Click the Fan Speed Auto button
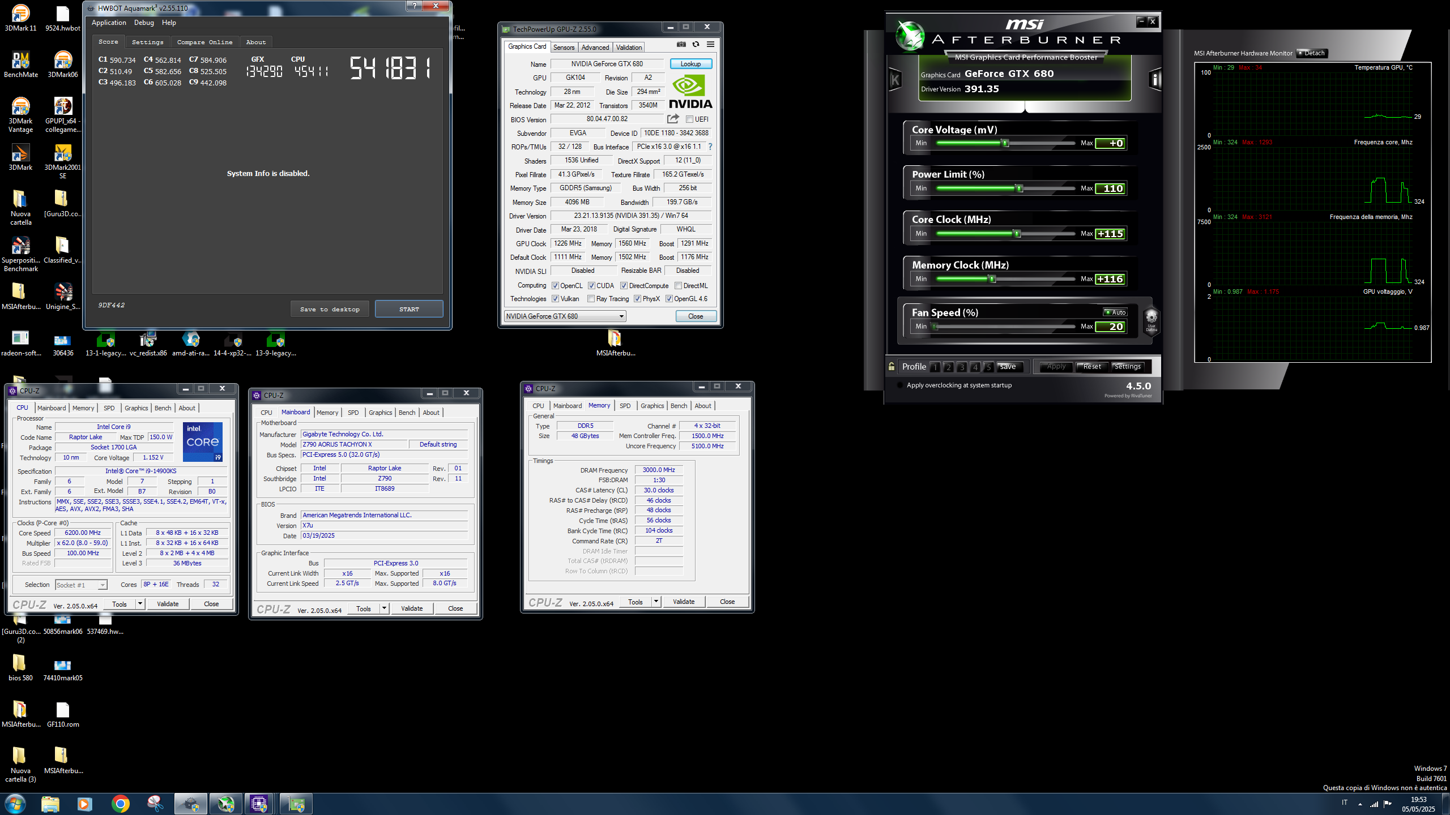1450x815 pixels. point(1115,312)
